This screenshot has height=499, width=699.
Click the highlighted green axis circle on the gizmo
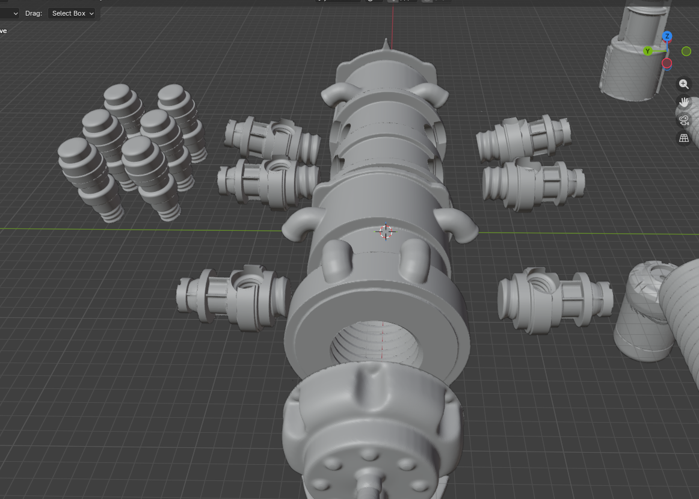click(x=686, y=51)
